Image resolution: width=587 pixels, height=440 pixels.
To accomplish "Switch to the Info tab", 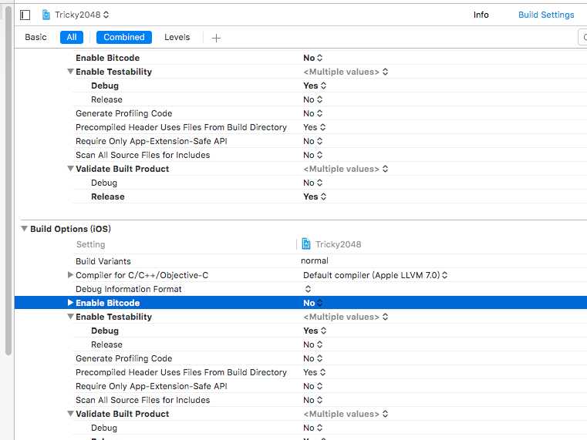I will (481, 15).
